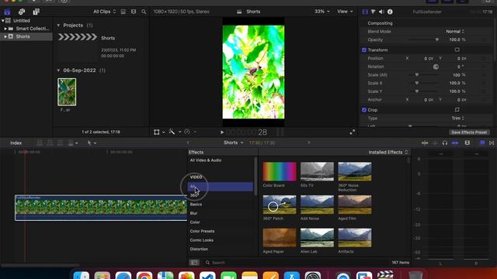Toggle audio skimming waveform icon
The image size is (497, 279).
pyautogui.click(x=435, y=143)
